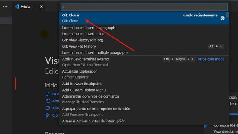
Task: Run Actualizar Explorador command
Action: pos(144,74)
